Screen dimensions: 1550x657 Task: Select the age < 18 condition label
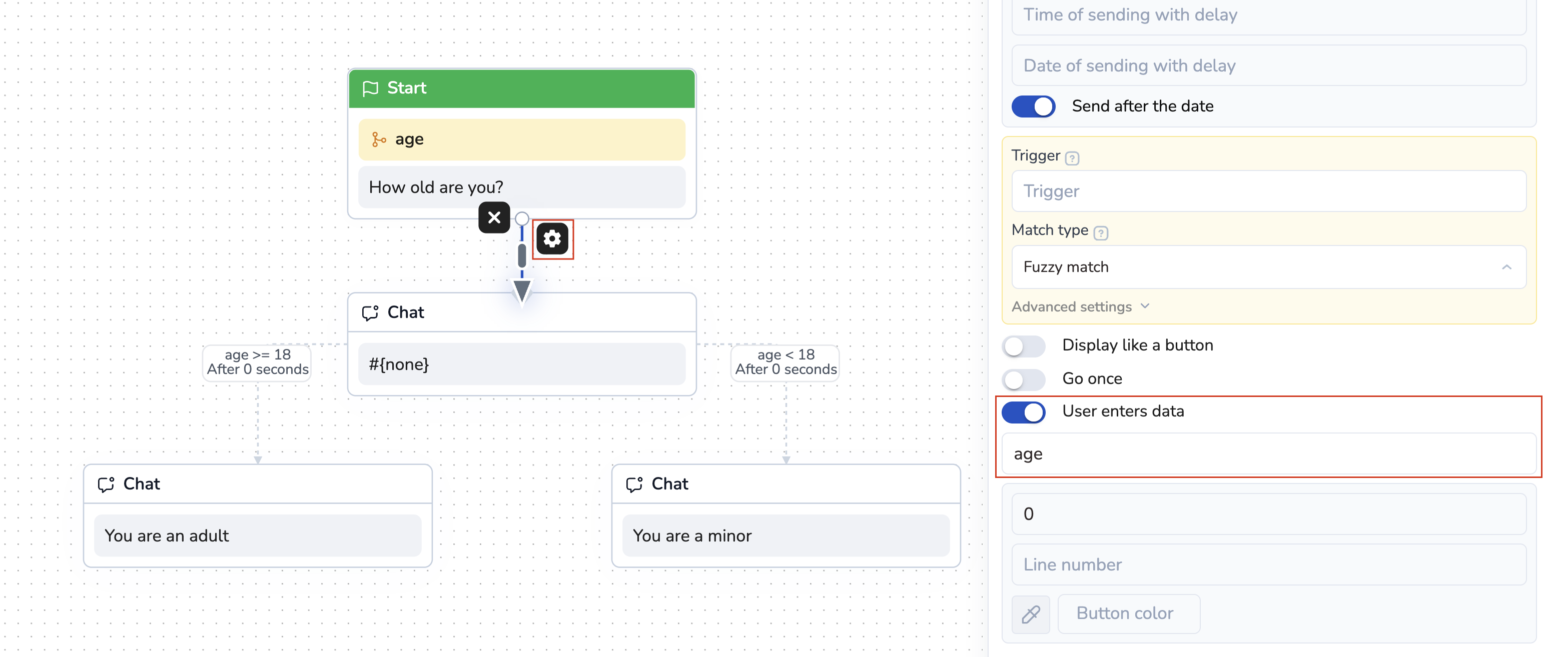point(785,362)
